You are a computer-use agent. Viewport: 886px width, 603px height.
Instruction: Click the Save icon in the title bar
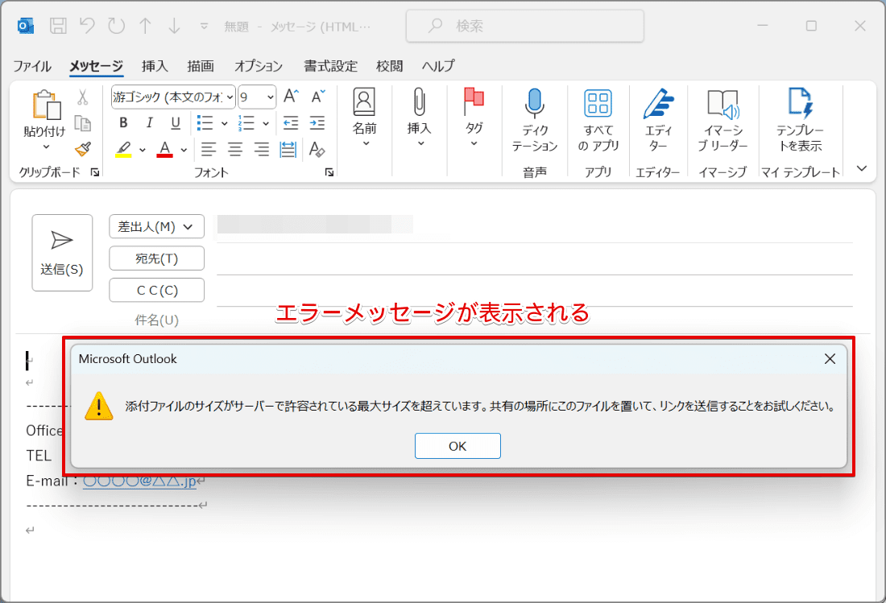(x=58, y=26)
